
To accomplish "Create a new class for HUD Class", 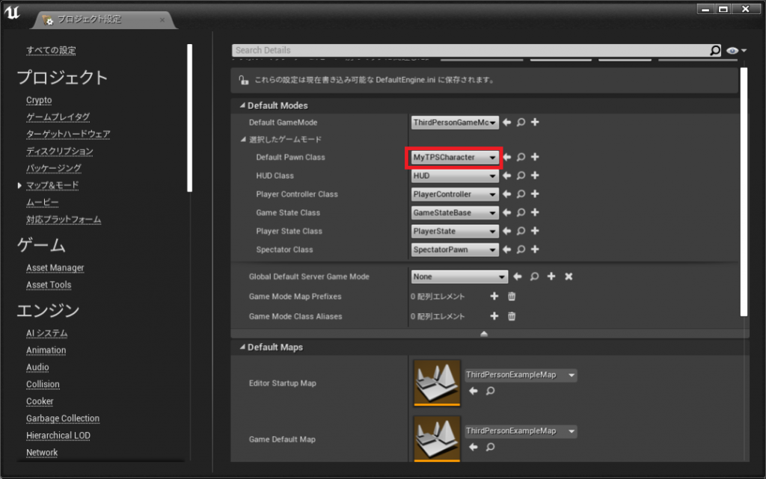I will [x=535, y=176].
